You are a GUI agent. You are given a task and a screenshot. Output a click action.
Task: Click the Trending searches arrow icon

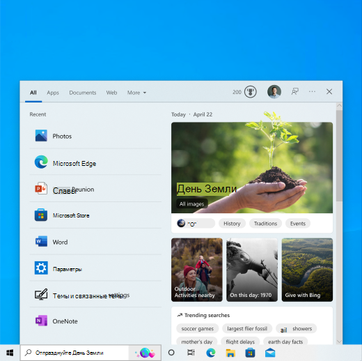click(180, 315)
